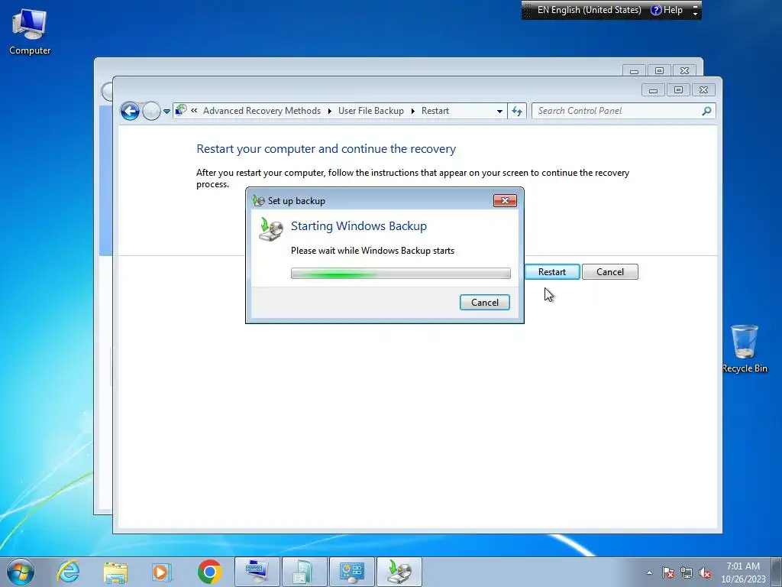Maximize the front Control Panel window
Image resolution: width=782 pixels, height=587 pixels.
(x=678, y=90)
